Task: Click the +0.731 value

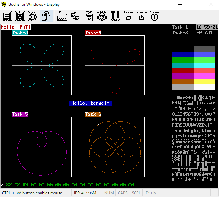Action: 204,33
